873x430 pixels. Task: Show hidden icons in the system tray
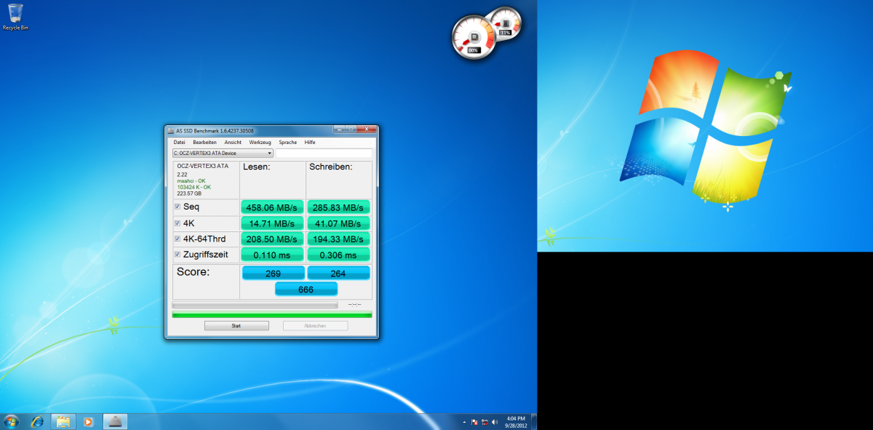464,421
